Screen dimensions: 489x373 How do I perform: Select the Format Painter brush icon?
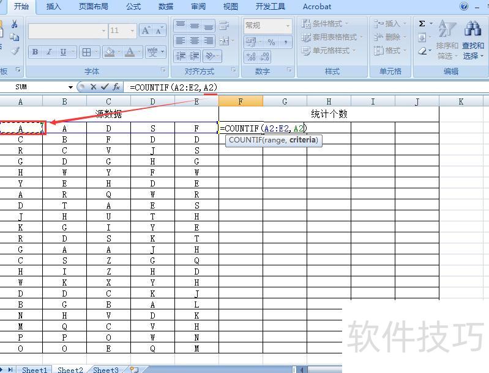(15, 51)
